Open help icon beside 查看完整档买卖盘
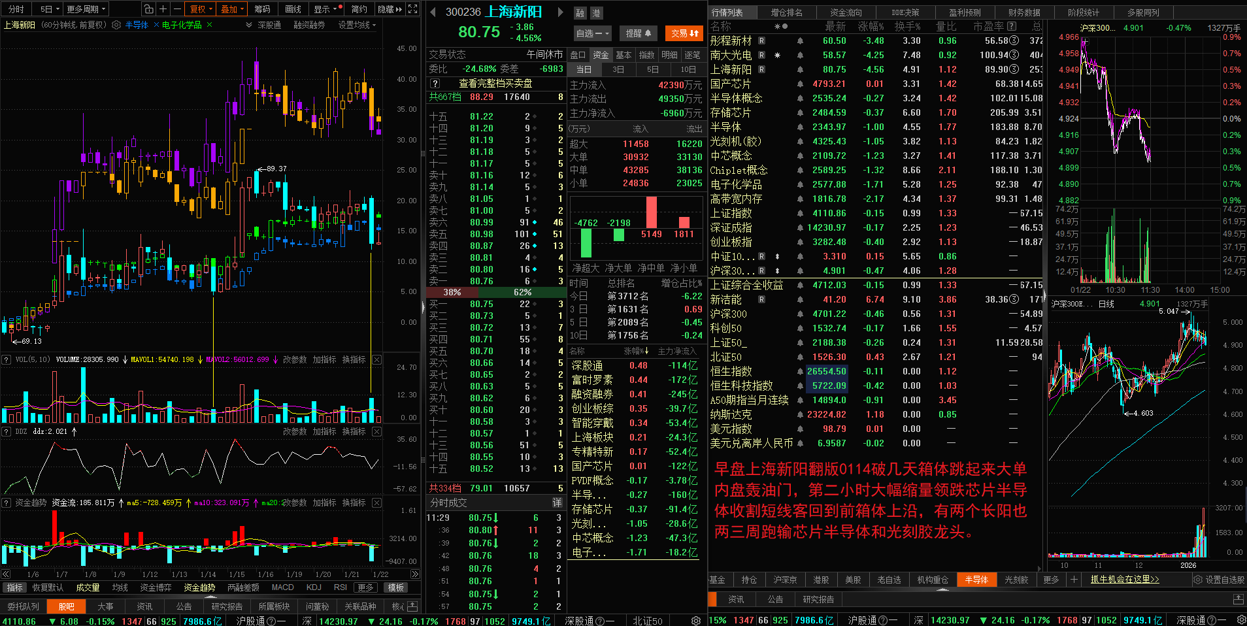The height and width of the screenshot is (626, 1247). (x=435, y=84)
